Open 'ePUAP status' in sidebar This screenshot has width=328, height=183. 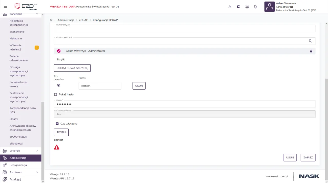point(18,137)
